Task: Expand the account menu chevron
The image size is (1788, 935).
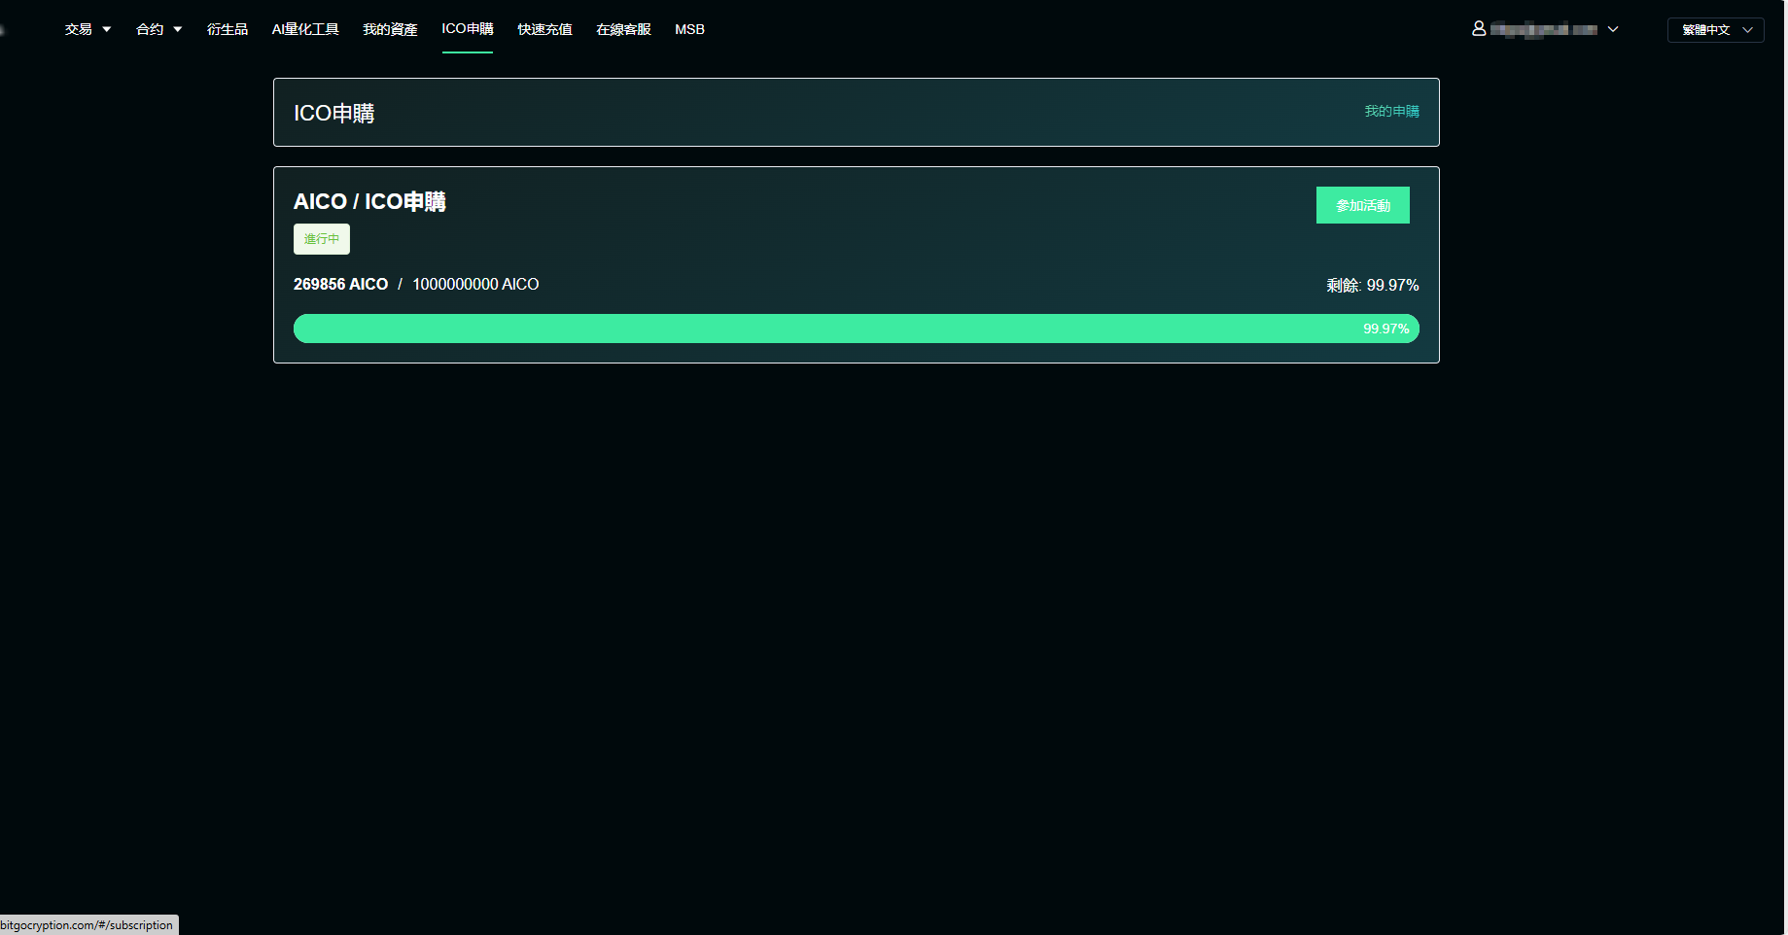Action: pyautogui.click(x=1614, y=29)
